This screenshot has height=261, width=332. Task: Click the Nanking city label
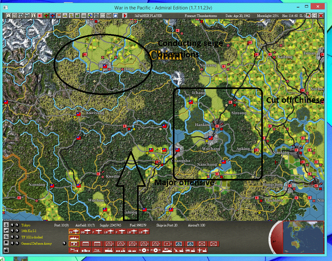281,153
